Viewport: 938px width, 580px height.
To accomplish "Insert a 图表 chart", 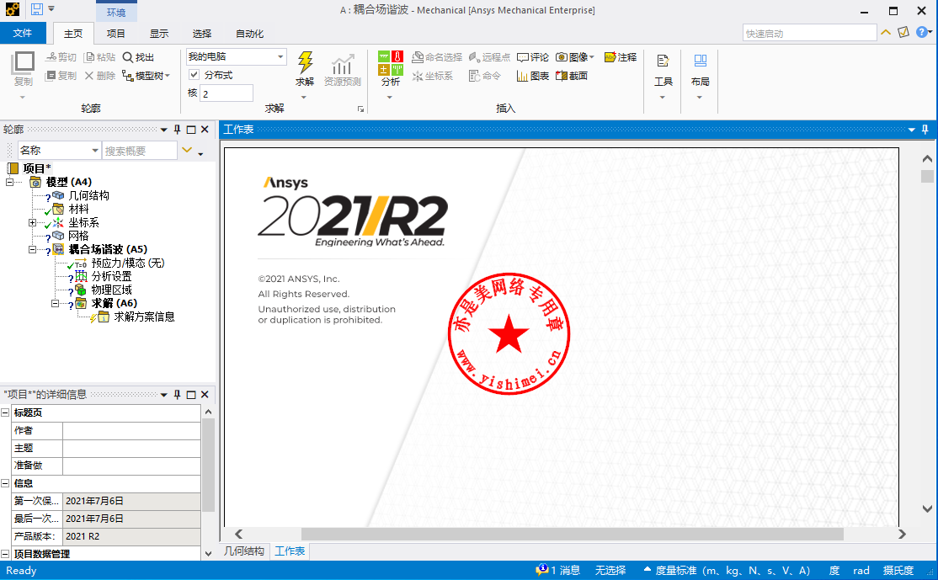I will pyautogui.click(x=533, y=76).
